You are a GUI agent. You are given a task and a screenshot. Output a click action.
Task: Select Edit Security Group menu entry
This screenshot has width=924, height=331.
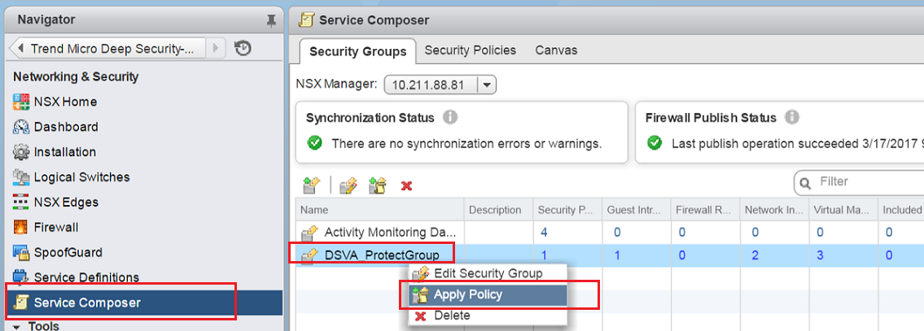click(x=488, y=273)
